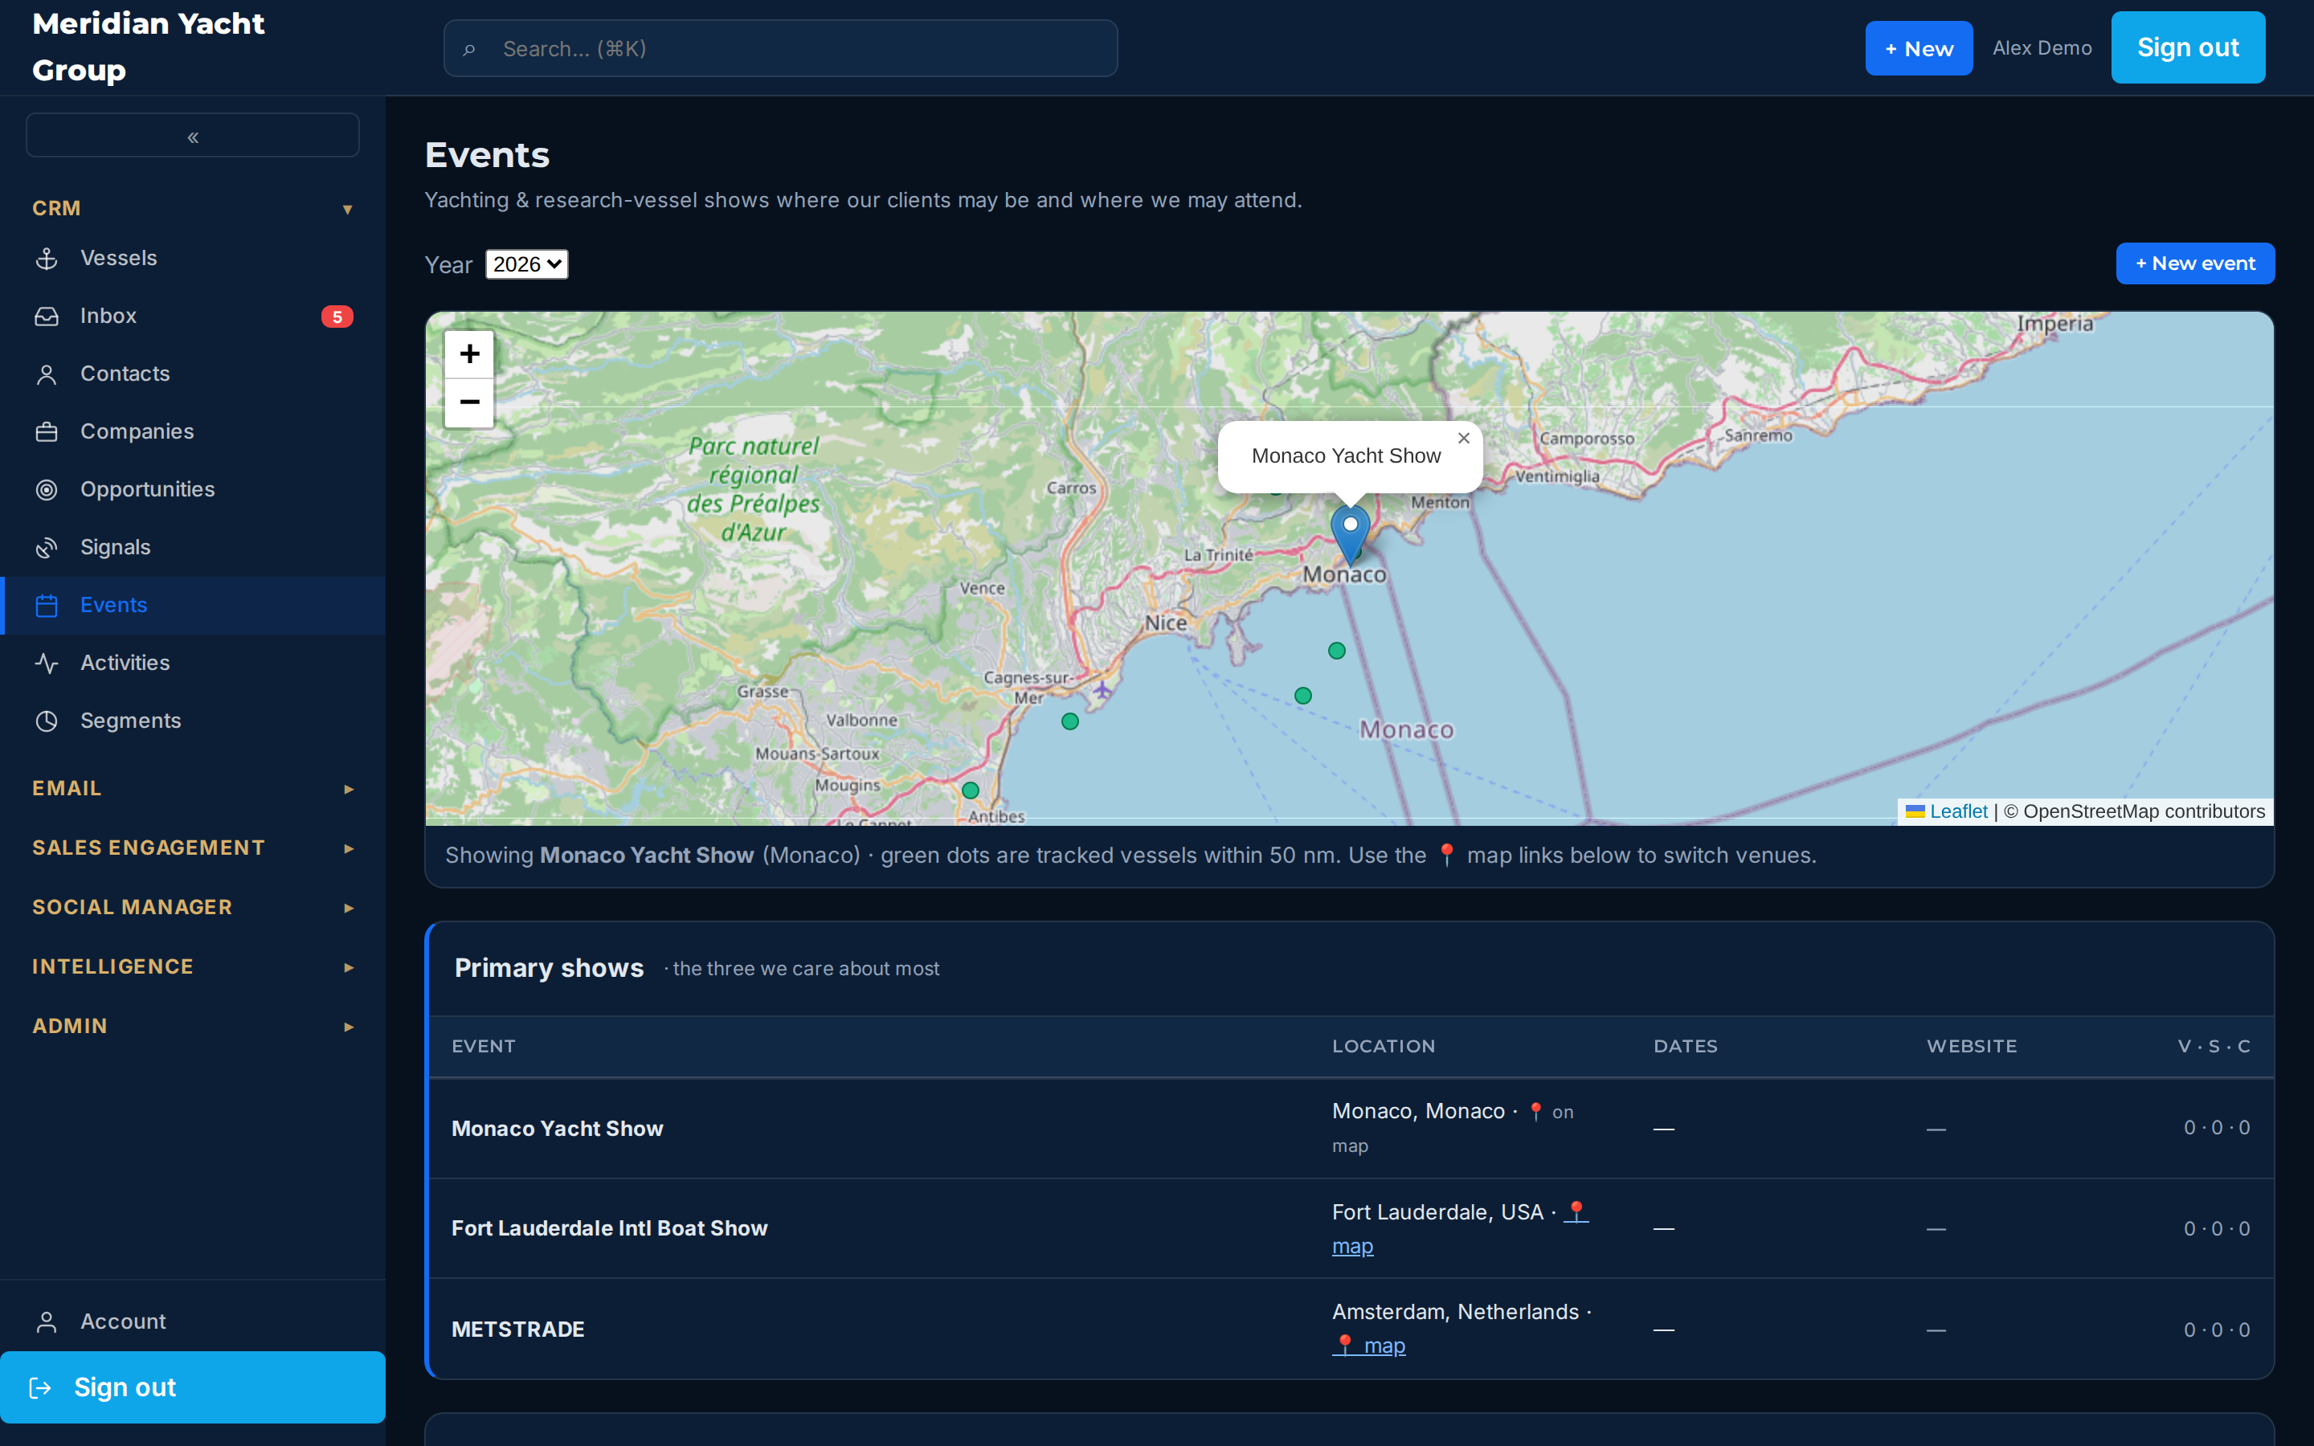2314x1446 pixels.
Task: Click METSTRADE event name
Action: (517, 1330)
